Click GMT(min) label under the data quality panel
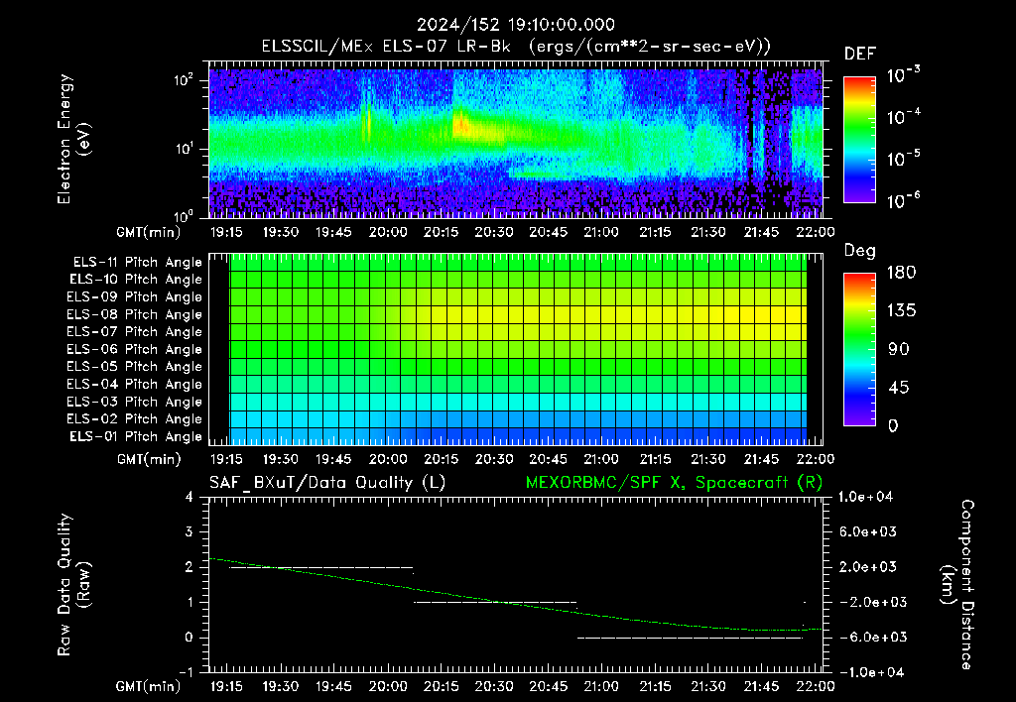 click(149, 686)
